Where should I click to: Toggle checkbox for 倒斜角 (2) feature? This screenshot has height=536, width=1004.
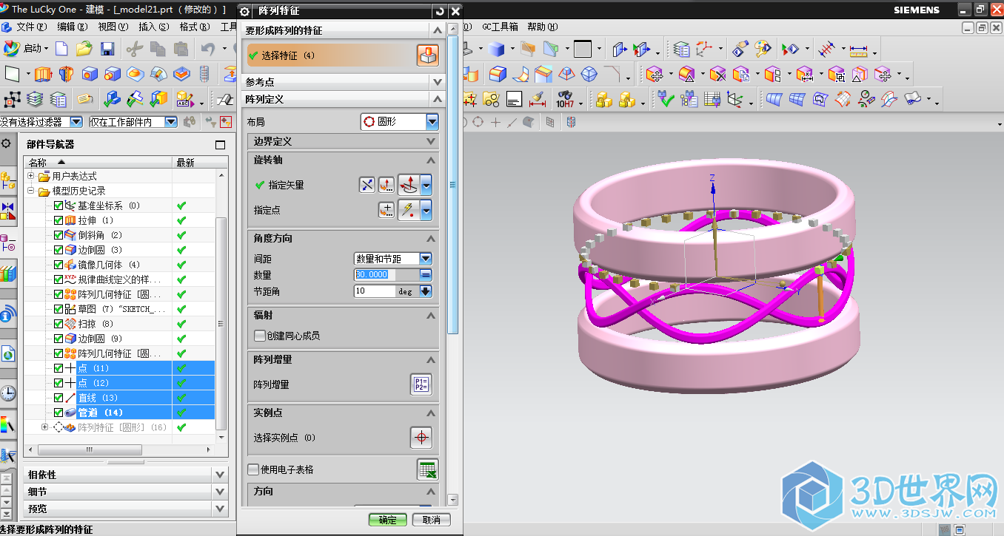click(58, 235)
